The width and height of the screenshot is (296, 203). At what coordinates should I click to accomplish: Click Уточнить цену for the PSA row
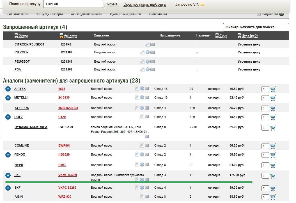pos(249,69)
